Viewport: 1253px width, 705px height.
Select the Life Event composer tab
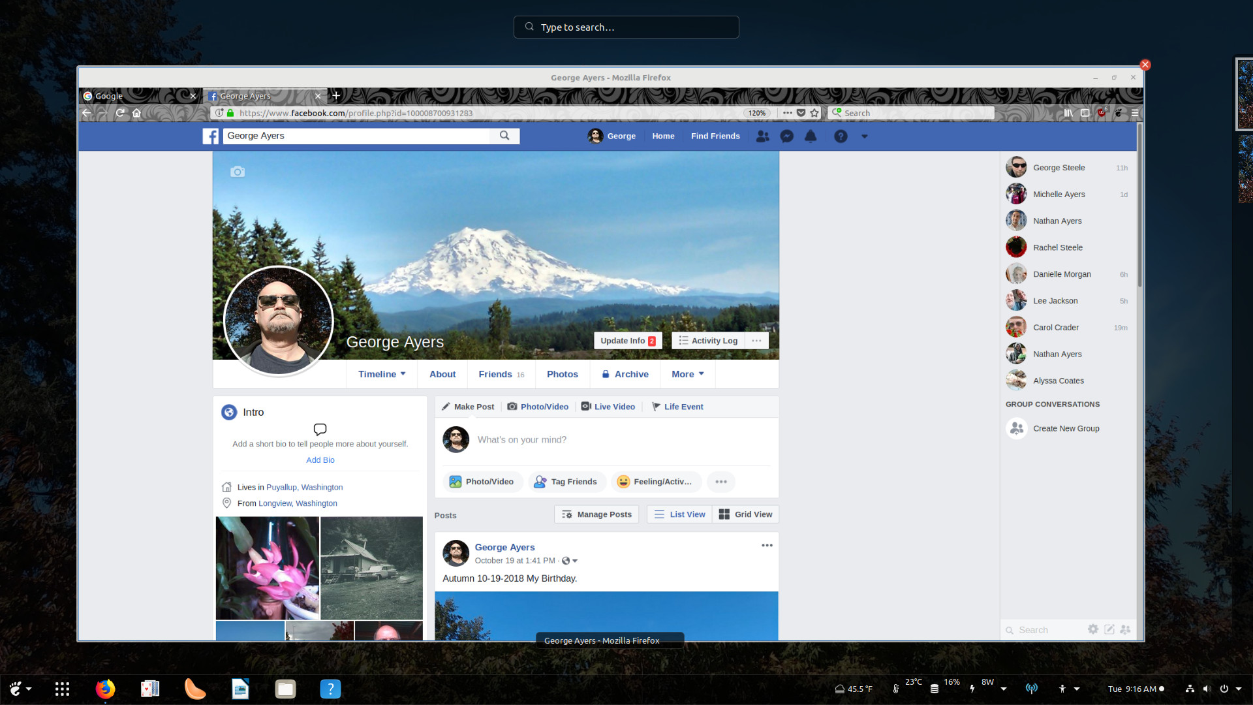coord(677,407)
